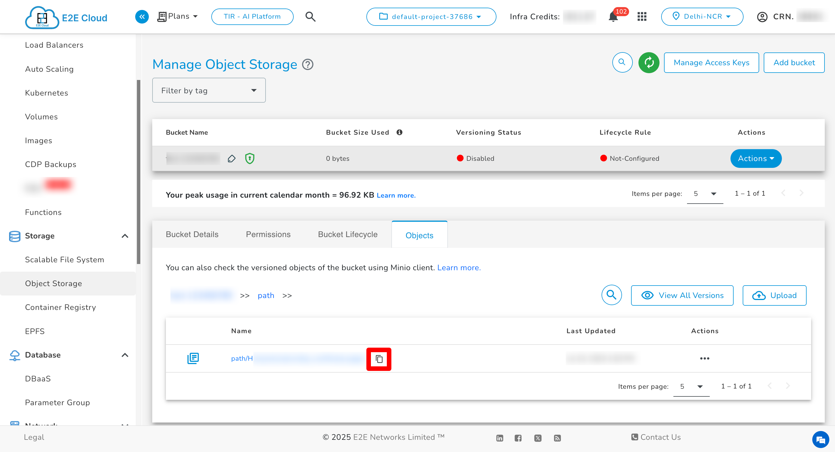Open DBaaS in sidebar
Screen dimensions: 835x452
coord(38,379)
